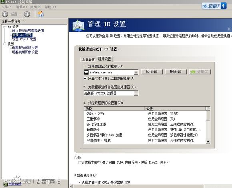
Task: Select the CUDA - GPUs row
Action: coord(145,113)
